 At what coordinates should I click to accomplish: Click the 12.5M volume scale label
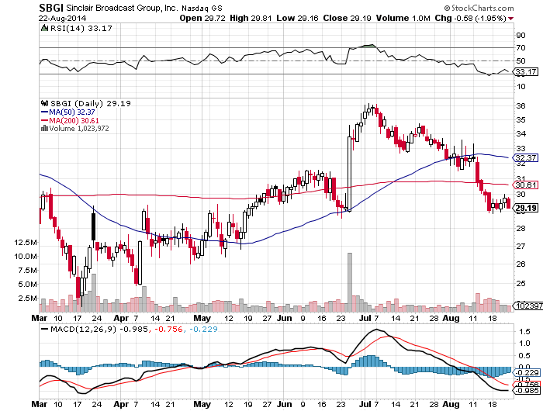point(26,243)
